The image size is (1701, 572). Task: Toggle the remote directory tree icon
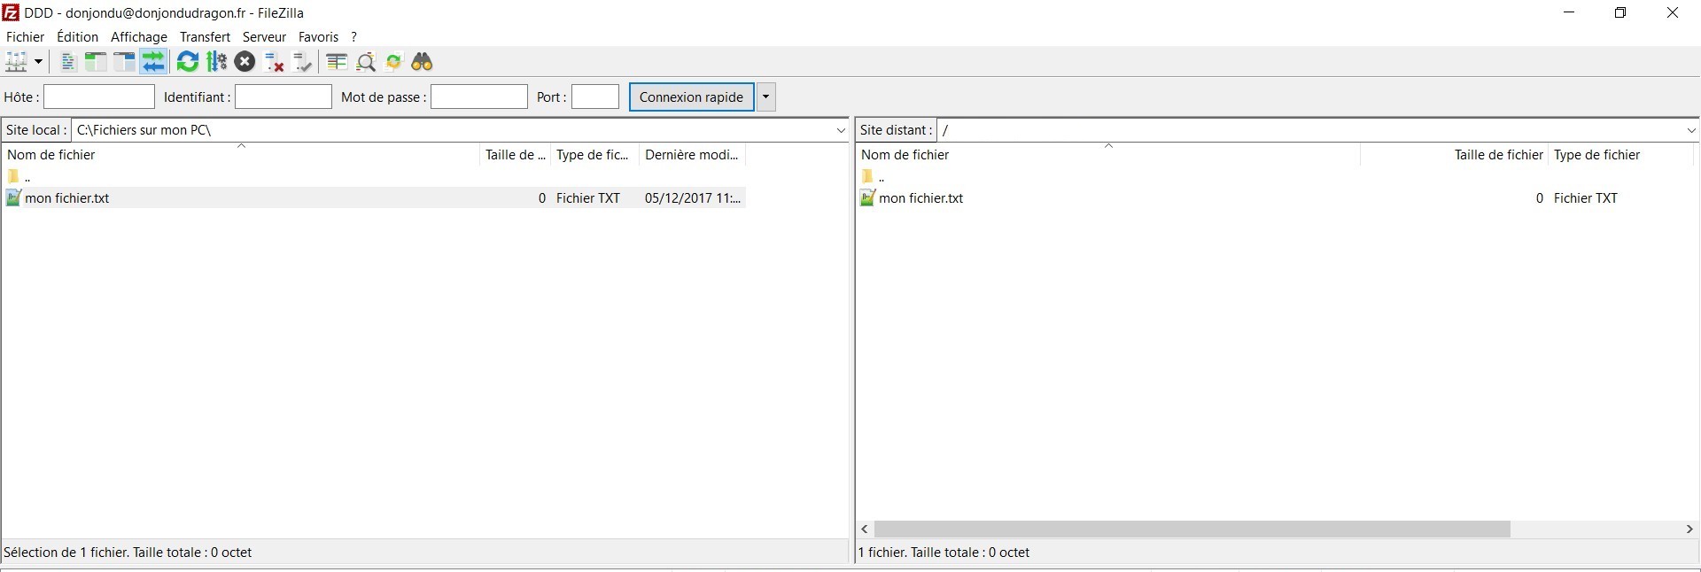[x=124, y=62]
